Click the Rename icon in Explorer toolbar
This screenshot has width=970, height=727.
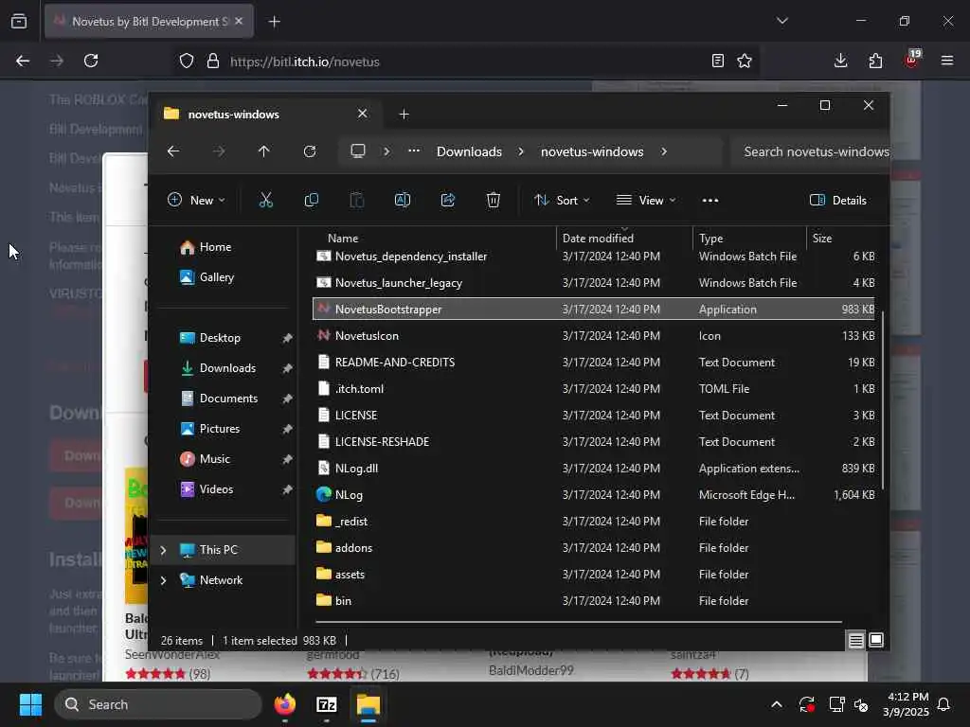pos(402,201)
